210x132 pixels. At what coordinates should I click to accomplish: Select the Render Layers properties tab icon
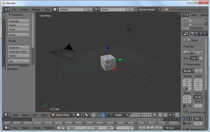[x=197, y=34]
